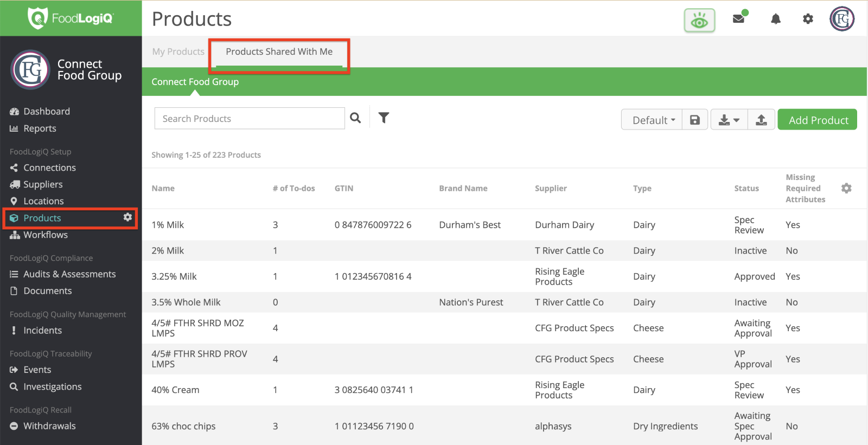This screenshot has height=445, width=868.
Task: Sort by the Status column header
Action: point(746,189)
